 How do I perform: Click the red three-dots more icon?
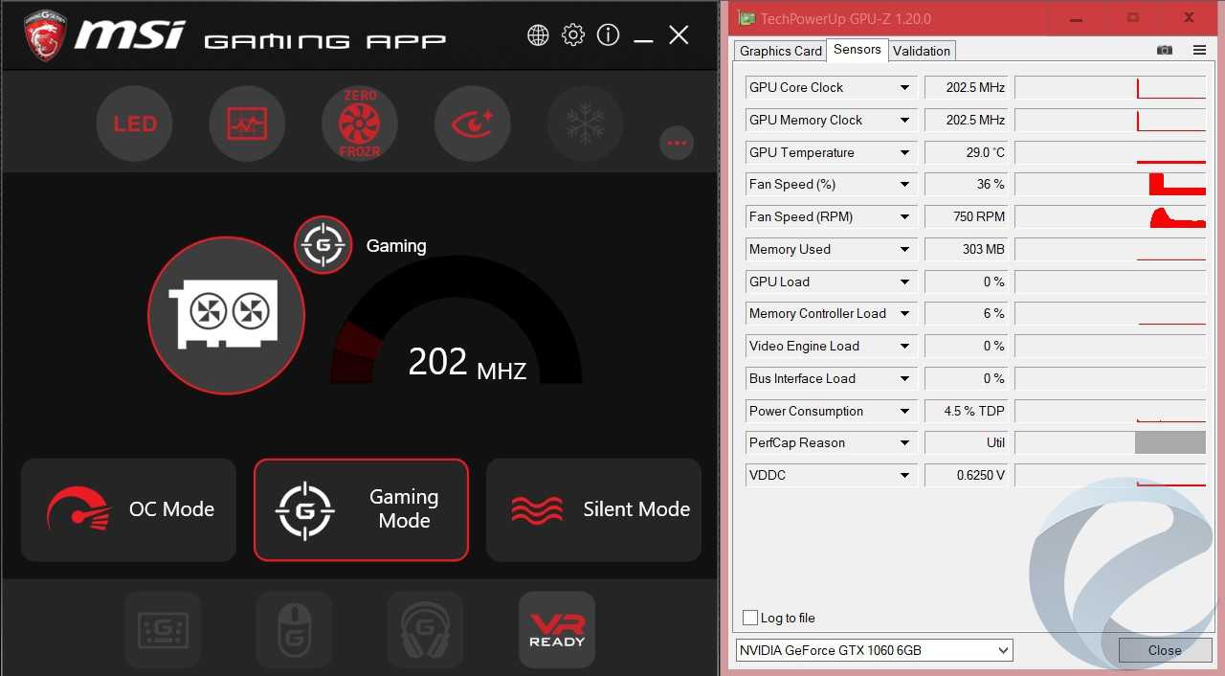(x=677, y=143)
